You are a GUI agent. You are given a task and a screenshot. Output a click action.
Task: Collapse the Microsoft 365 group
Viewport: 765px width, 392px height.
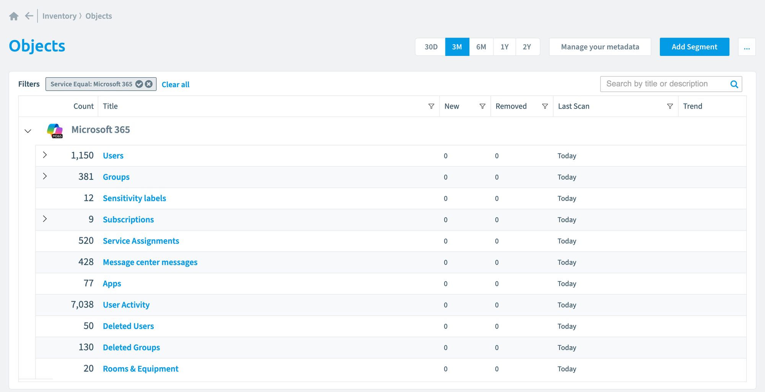28,131
